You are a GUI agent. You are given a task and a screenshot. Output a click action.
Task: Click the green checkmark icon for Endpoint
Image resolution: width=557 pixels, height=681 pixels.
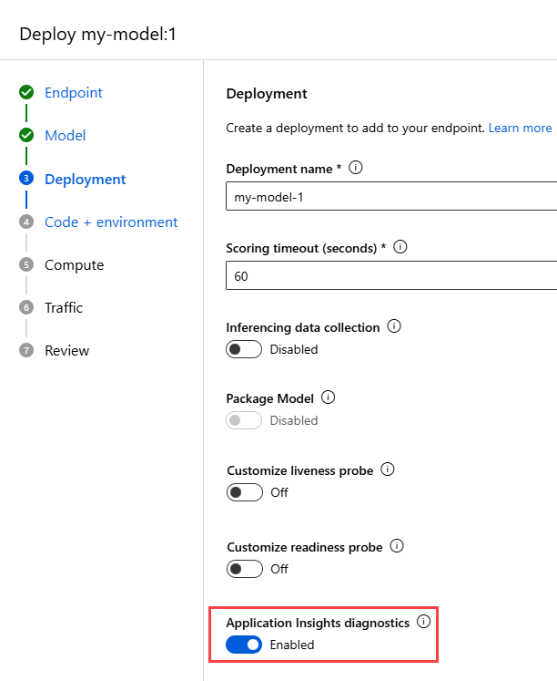26,92
